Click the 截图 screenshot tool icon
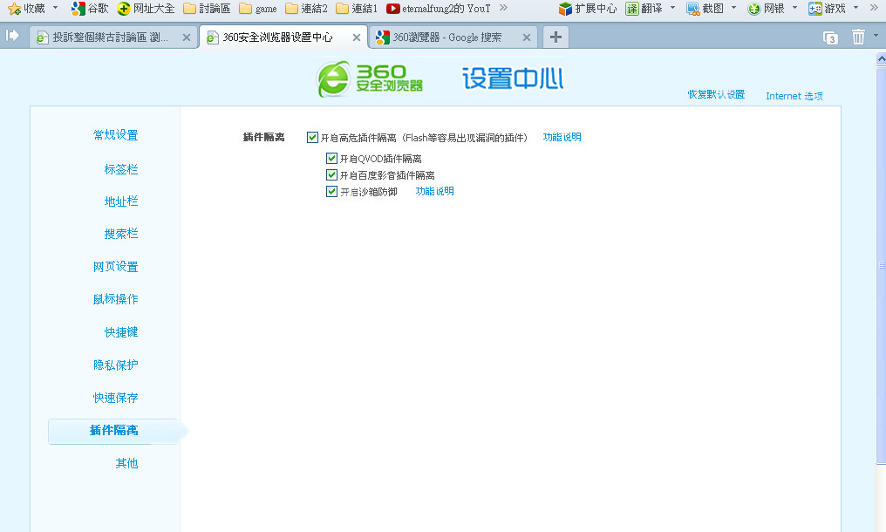The width and height of the screenshot is (886, 532). pos(693,9)
